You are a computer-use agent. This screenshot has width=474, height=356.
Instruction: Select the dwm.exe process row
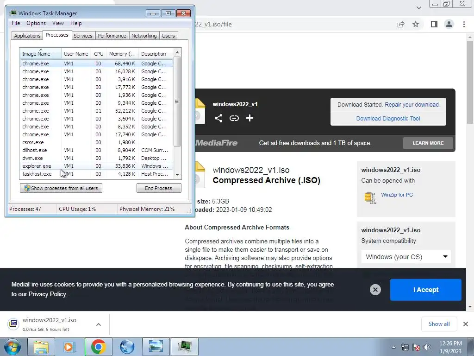pos(96,158)
